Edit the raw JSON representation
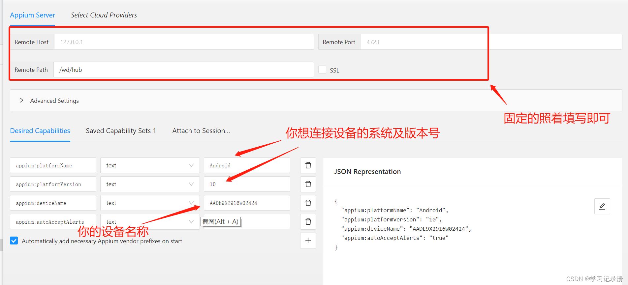 click(602, 206)
